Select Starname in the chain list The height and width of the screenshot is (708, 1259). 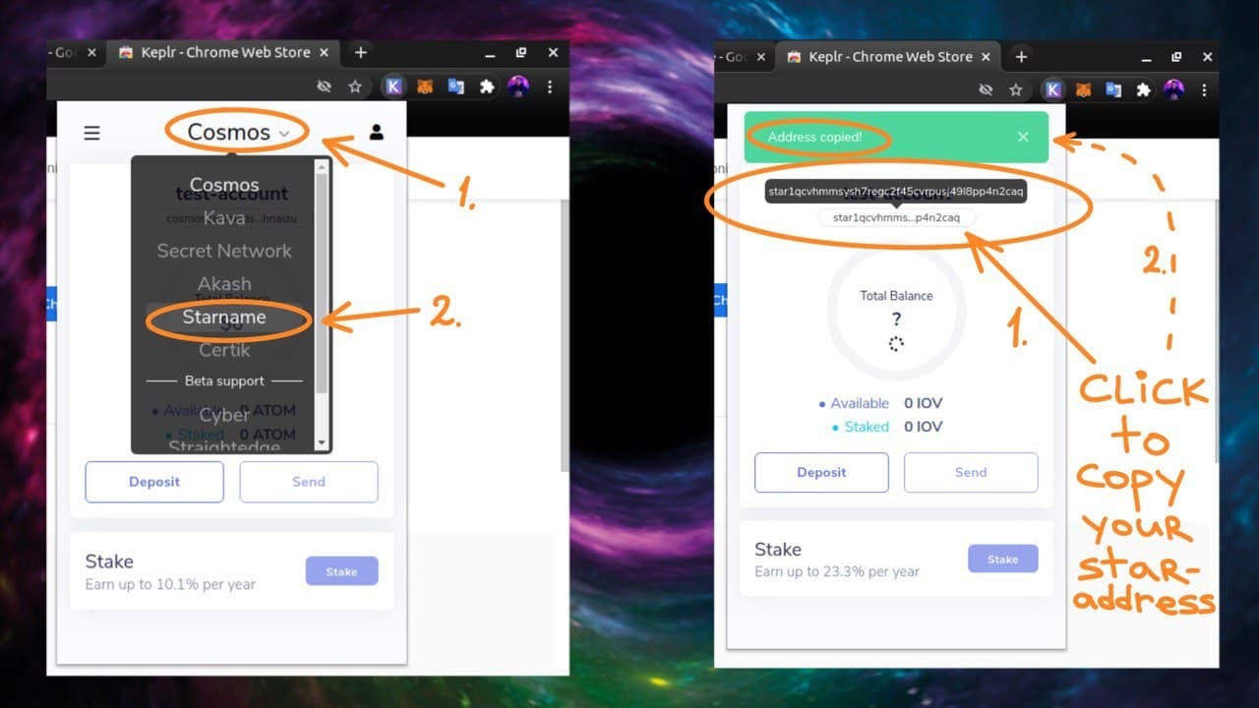[x=224, y=317]
